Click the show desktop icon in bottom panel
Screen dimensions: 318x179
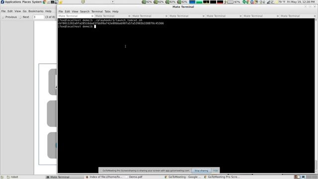coord(2,177)
